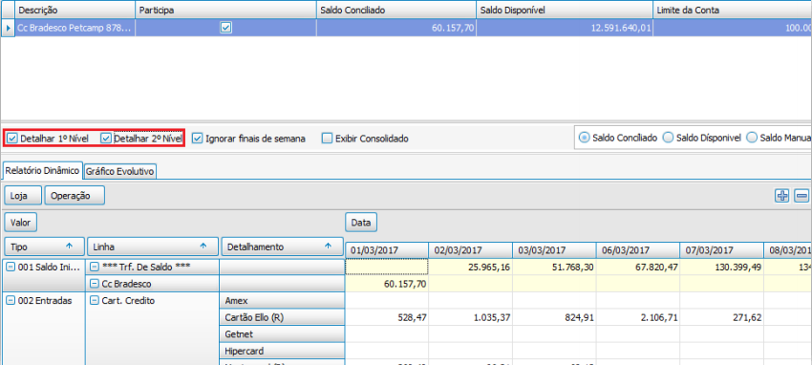The width and height of the screenshot is (812, 365).
Task: Select the Cc Bradesco Petcamp account description cell
Action: point(75,28)
